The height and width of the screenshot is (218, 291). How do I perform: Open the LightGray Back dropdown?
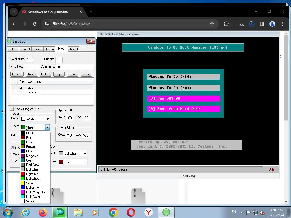pos(73,153)
